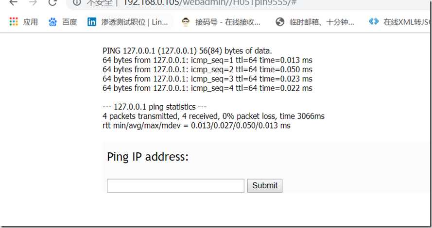Open the 应用 apps grid shortcut
This screenshot has width=432, height=228.
point(23,22)
